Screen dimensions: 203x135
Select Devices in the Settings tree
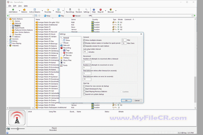pyautogui.click(x=69, y=55)
